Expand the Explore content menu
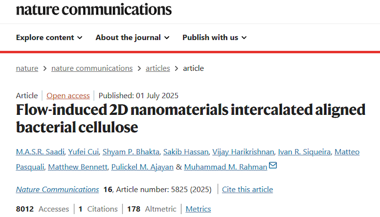Image resolution: width=380 pixels, height=217 pixels. tap(49, 37)
